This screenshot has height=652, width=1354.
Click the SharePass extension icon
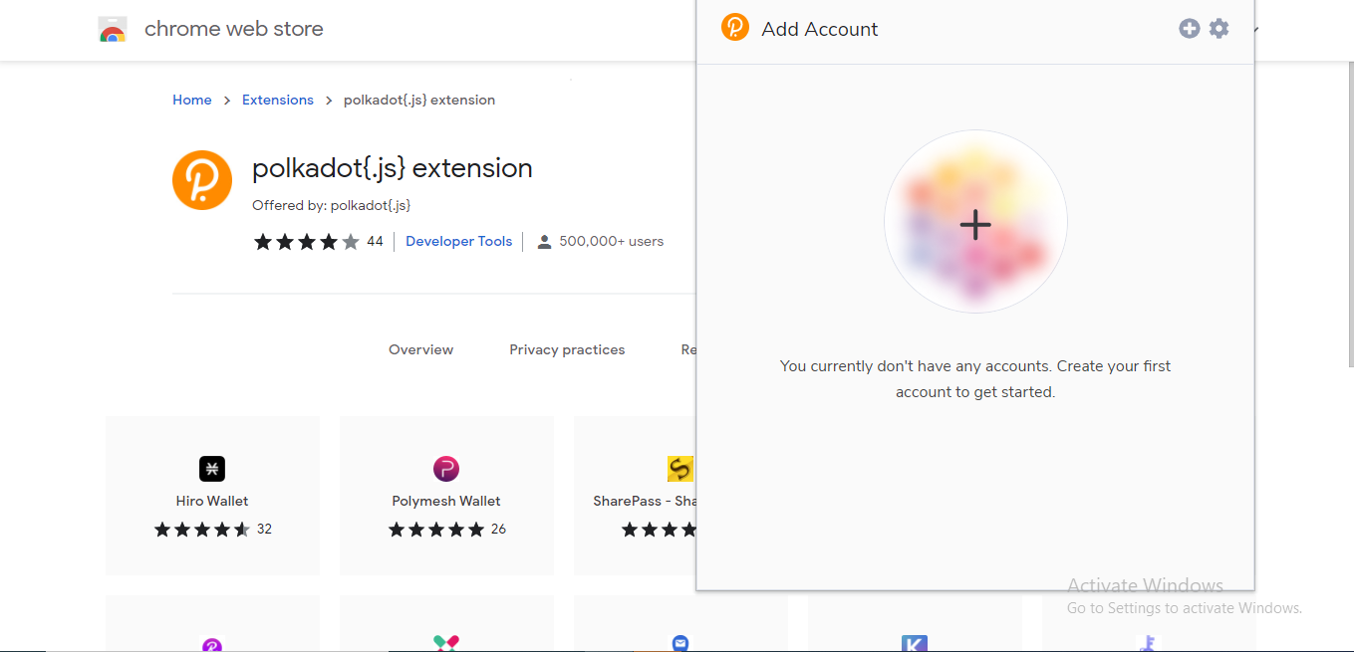(680, 468)
